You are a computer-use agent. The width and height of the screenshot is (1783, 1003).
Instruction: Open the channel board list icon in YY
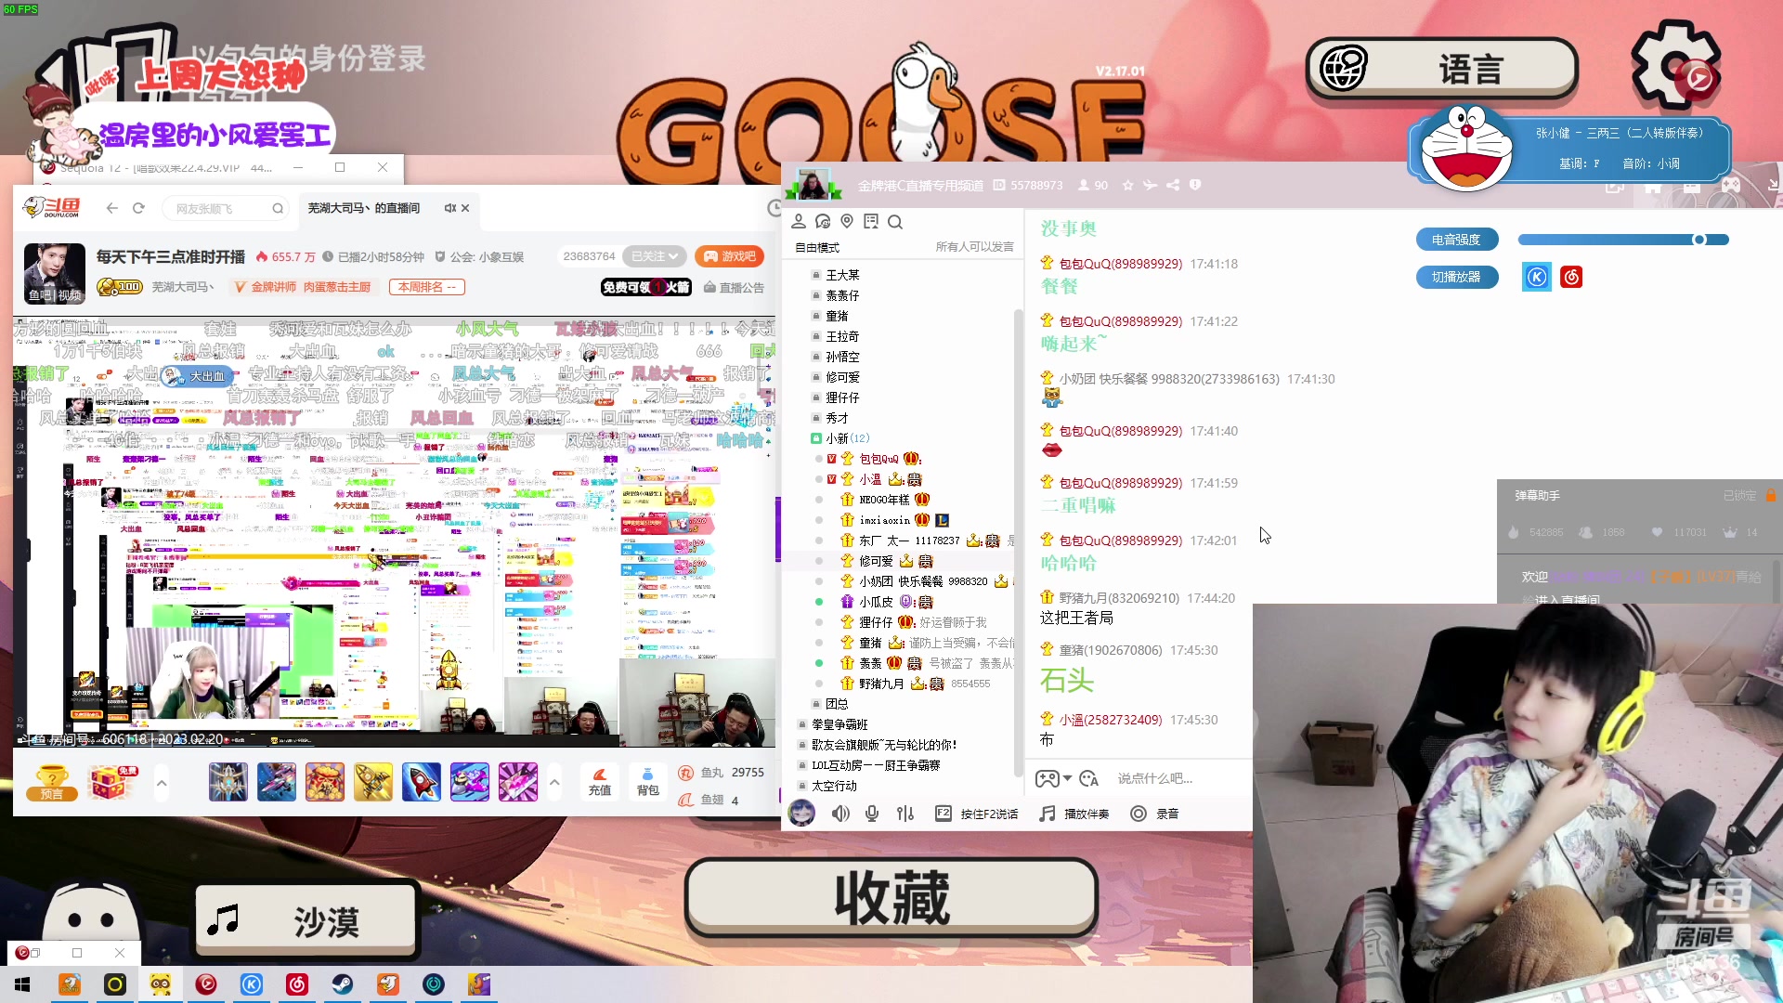[871, 221]
